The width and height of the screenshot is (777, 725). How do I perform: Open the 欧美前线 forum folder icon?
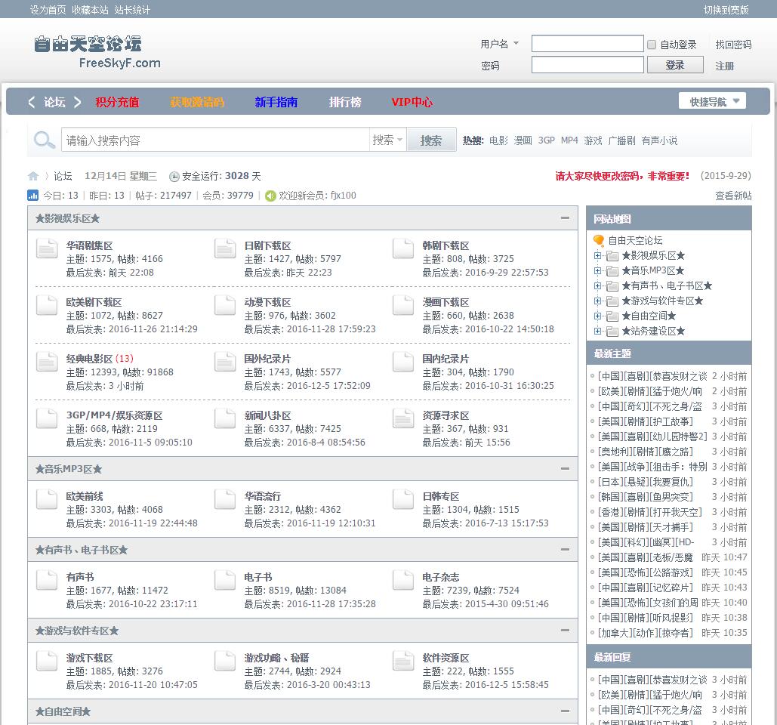[x=47, y=498]
